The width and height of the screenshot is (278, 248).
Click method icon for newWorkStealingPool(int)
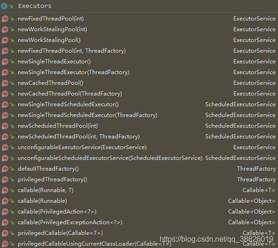coord(5,29)
